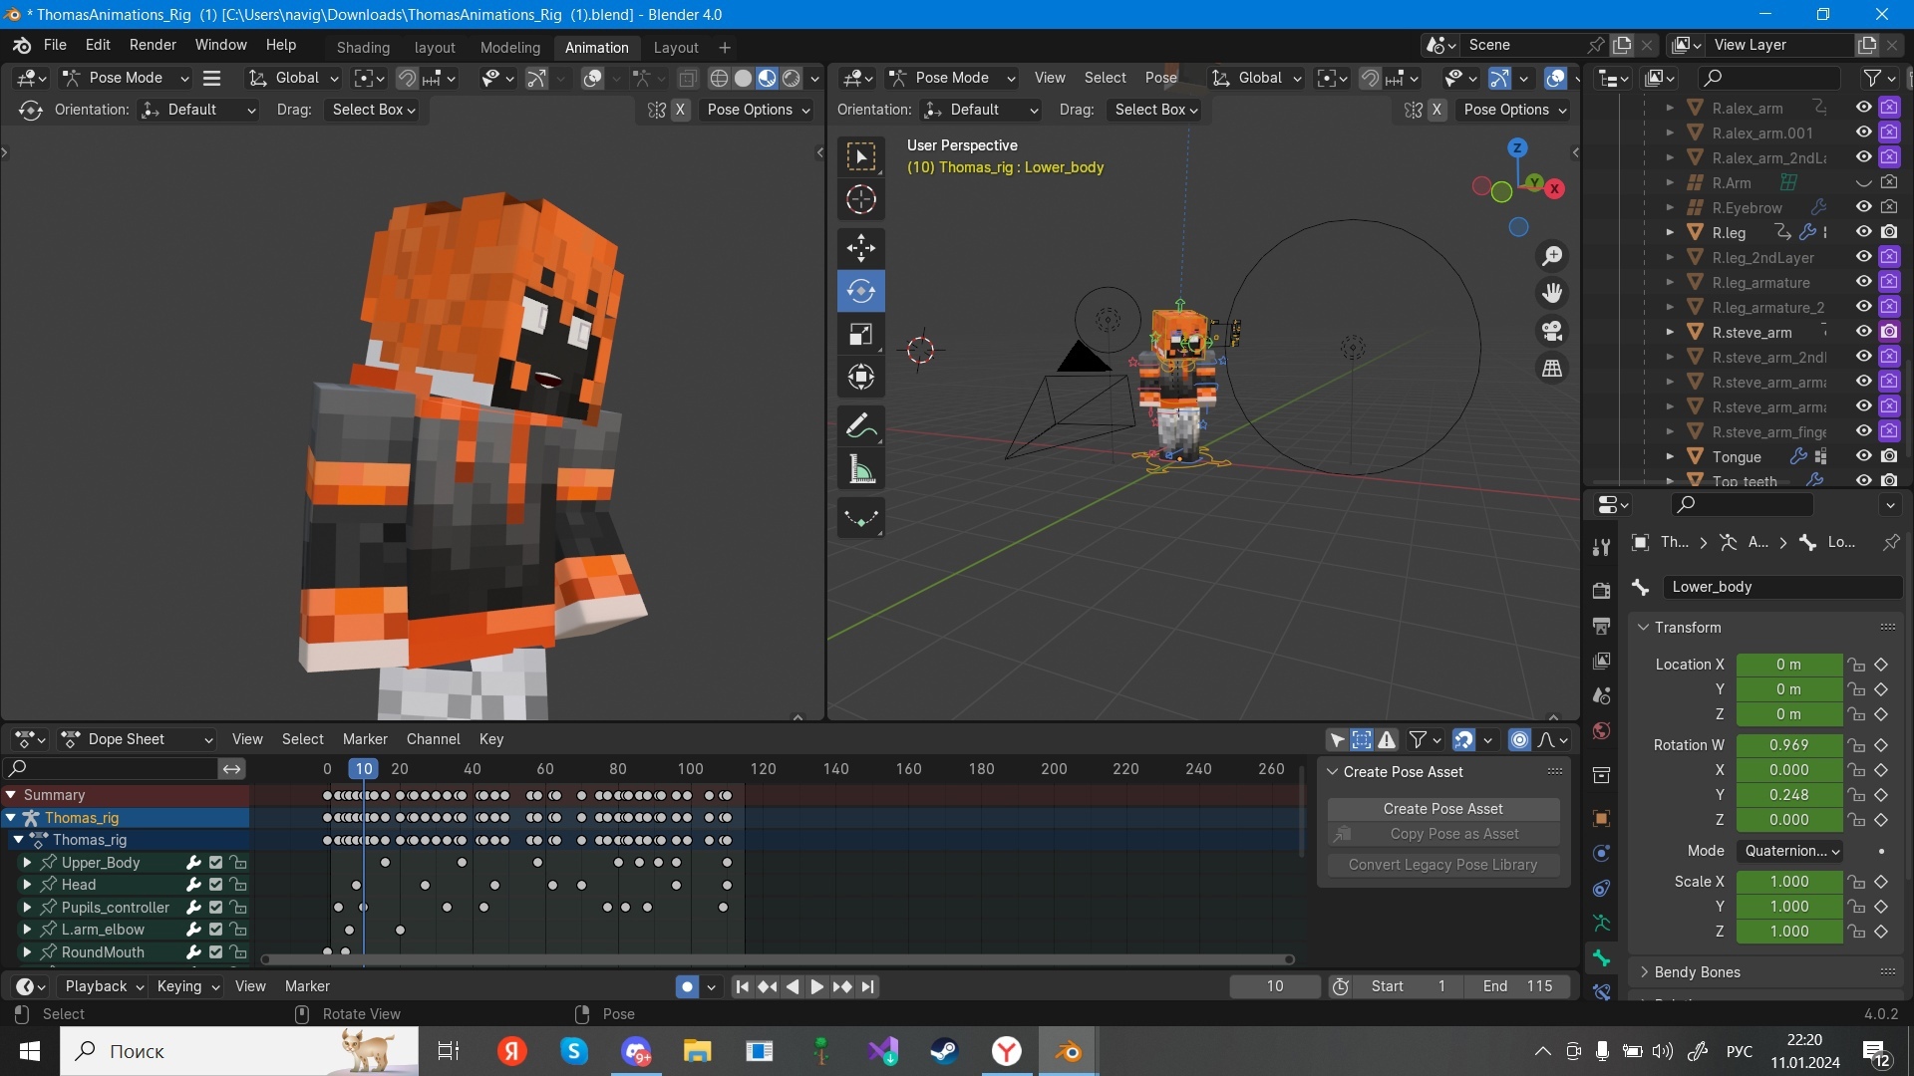Lock the L.arm_elbow channel
This screenshot has width=1914, height=1076.
[238, 930]
